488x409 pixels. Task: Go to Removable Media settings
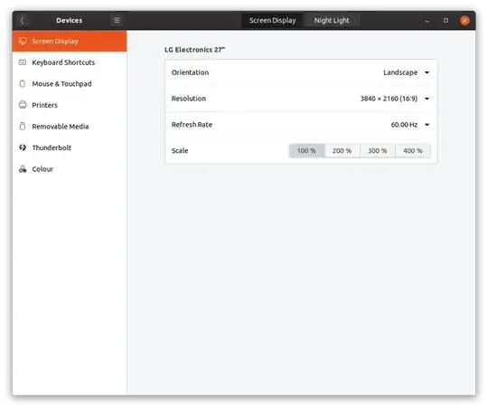click(70, 127)
